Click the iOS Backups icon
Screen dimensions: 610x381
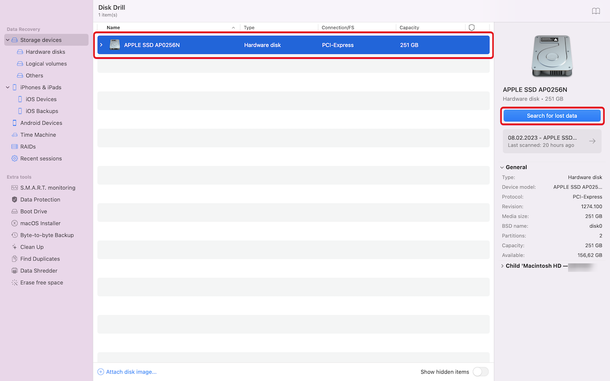pos(20,111)
